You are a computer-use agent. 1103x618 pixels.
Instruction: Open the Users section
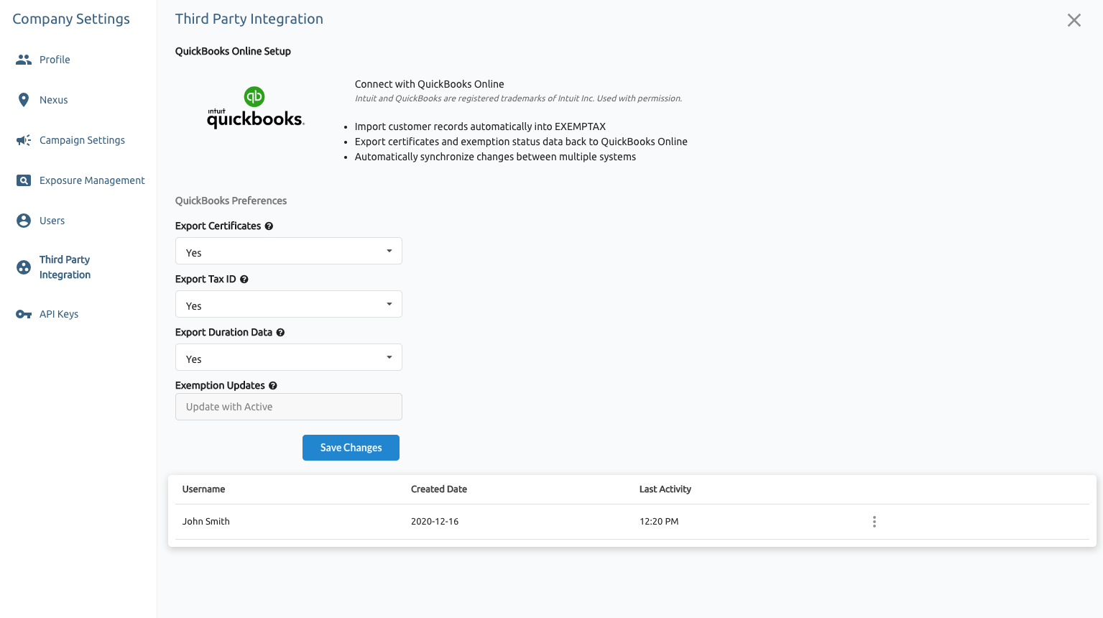coord(52,221)
